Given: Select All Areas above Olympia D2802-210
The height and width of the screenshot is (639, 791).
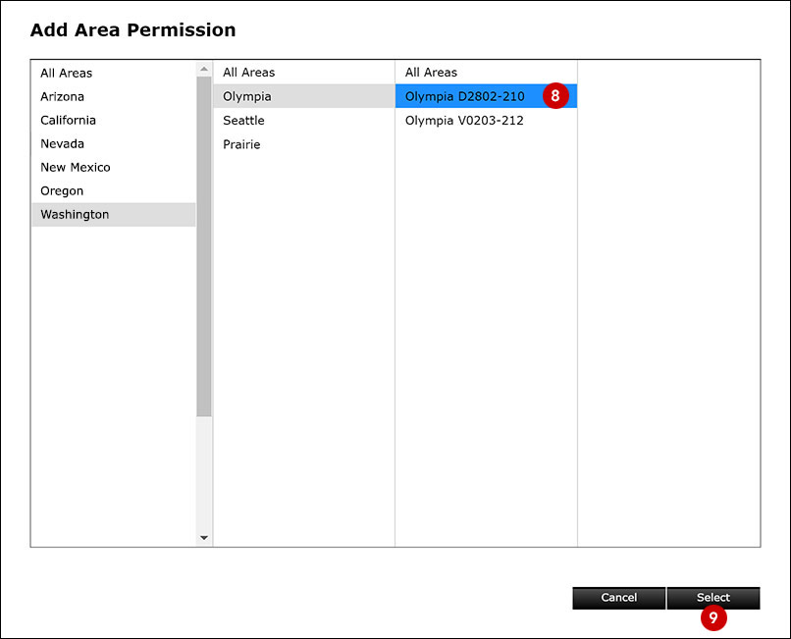Looking at the screenshot, I should 432,73.
